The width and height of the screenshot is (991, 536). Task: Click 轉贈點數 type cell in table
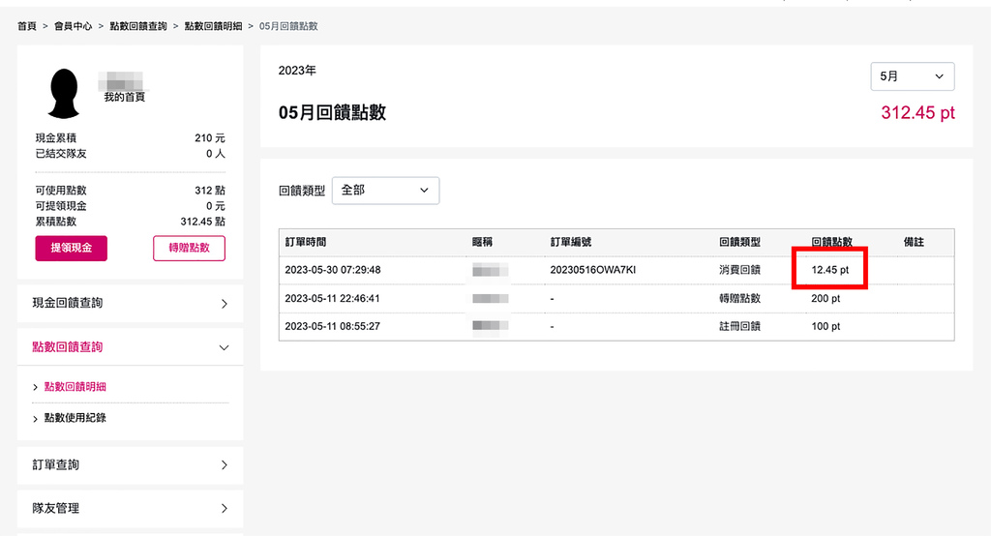click(x=739, y=298)
